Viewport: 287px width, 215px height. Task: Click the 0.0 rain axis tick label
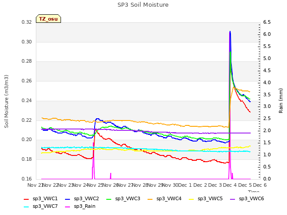pos(267,179)
